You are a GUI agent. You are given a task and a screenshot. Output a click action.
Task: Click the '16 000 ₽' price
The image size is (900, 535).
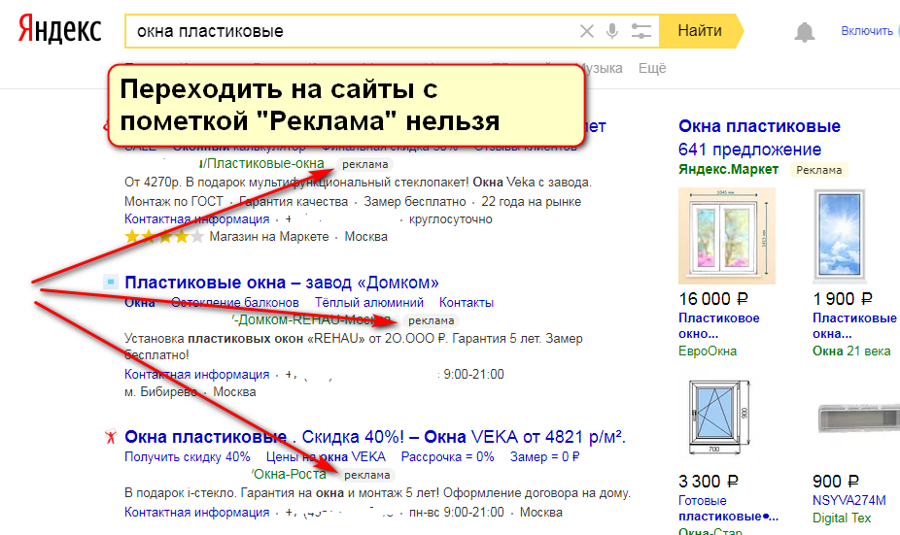[713, 299]
